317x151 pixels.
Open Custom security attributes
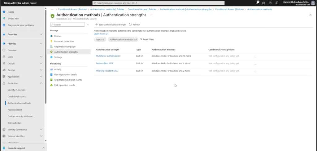pos(20,116)
